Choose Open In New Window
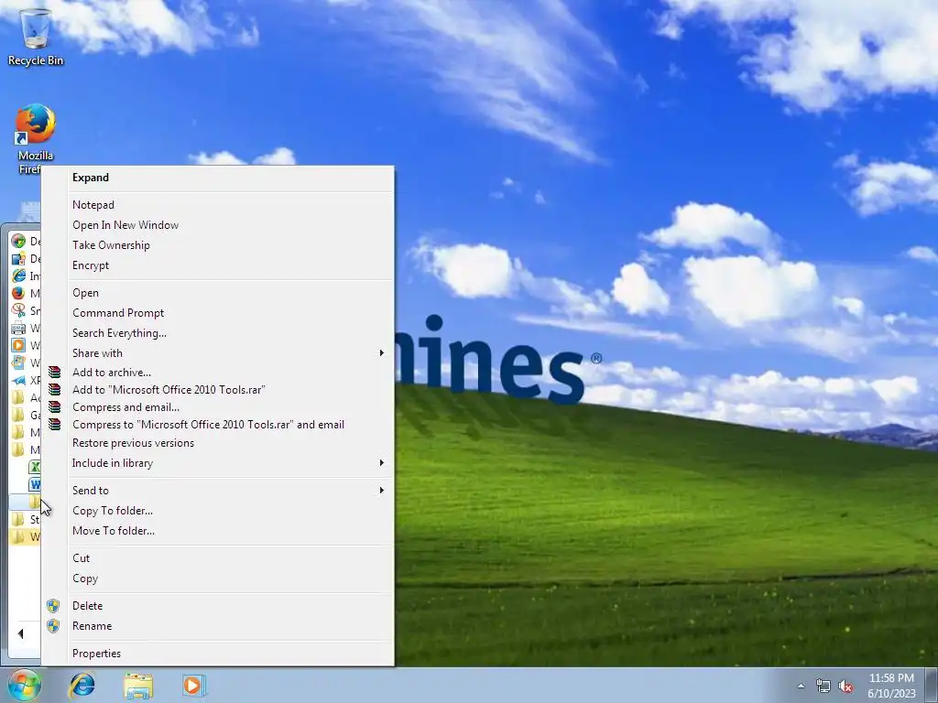The image size is (938, 703). 218,225
